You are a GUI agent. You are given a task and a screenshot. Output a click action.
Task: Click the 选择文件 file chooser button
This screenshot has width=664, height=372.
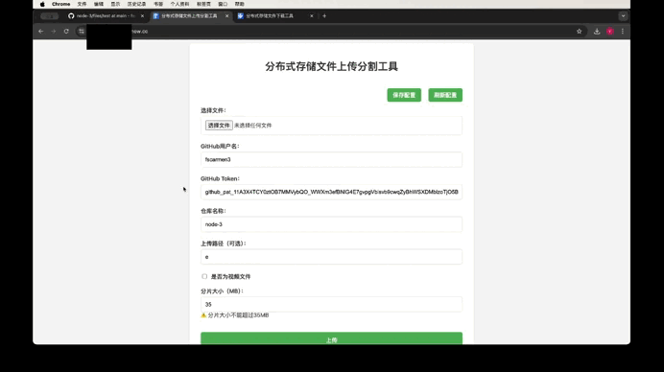click(219, 126)
